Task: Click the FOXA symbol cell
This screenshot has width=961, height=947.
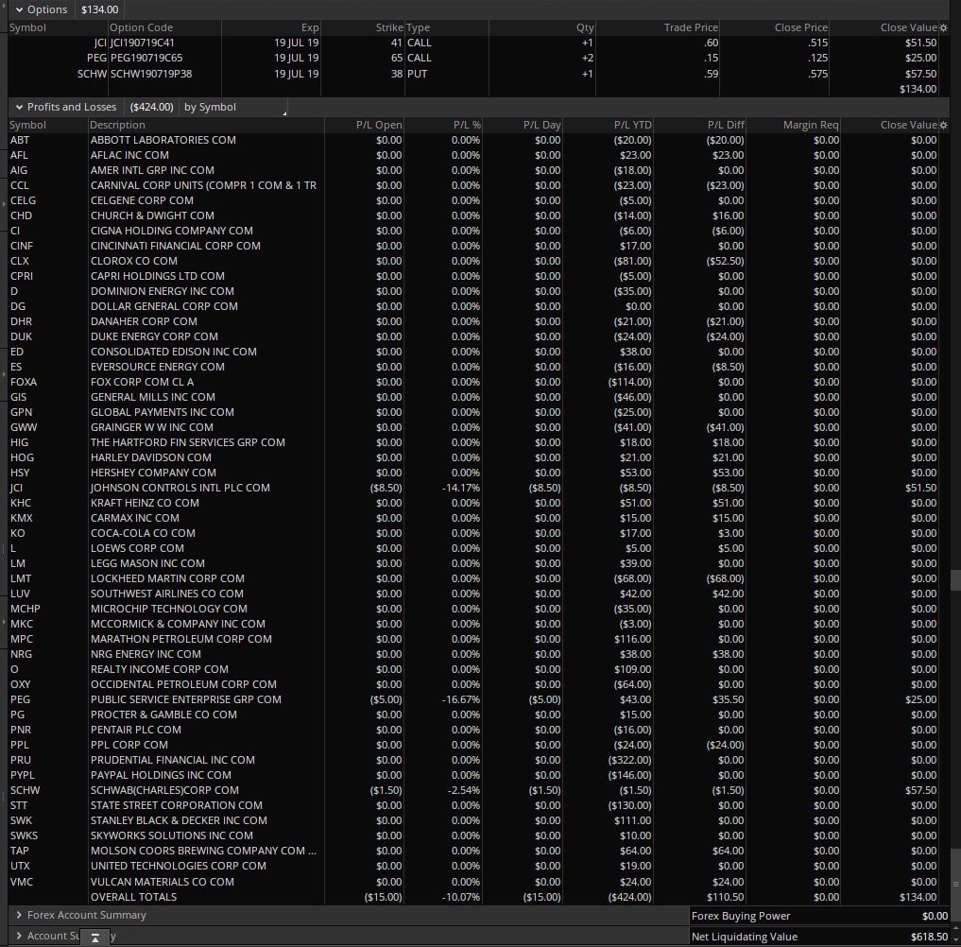Action: (x=24, y=382)
